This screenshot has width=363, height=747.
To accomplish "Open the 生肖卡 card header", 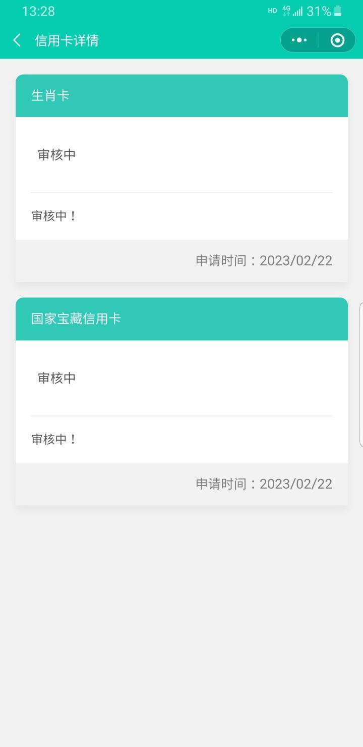I will click(181, 96).
